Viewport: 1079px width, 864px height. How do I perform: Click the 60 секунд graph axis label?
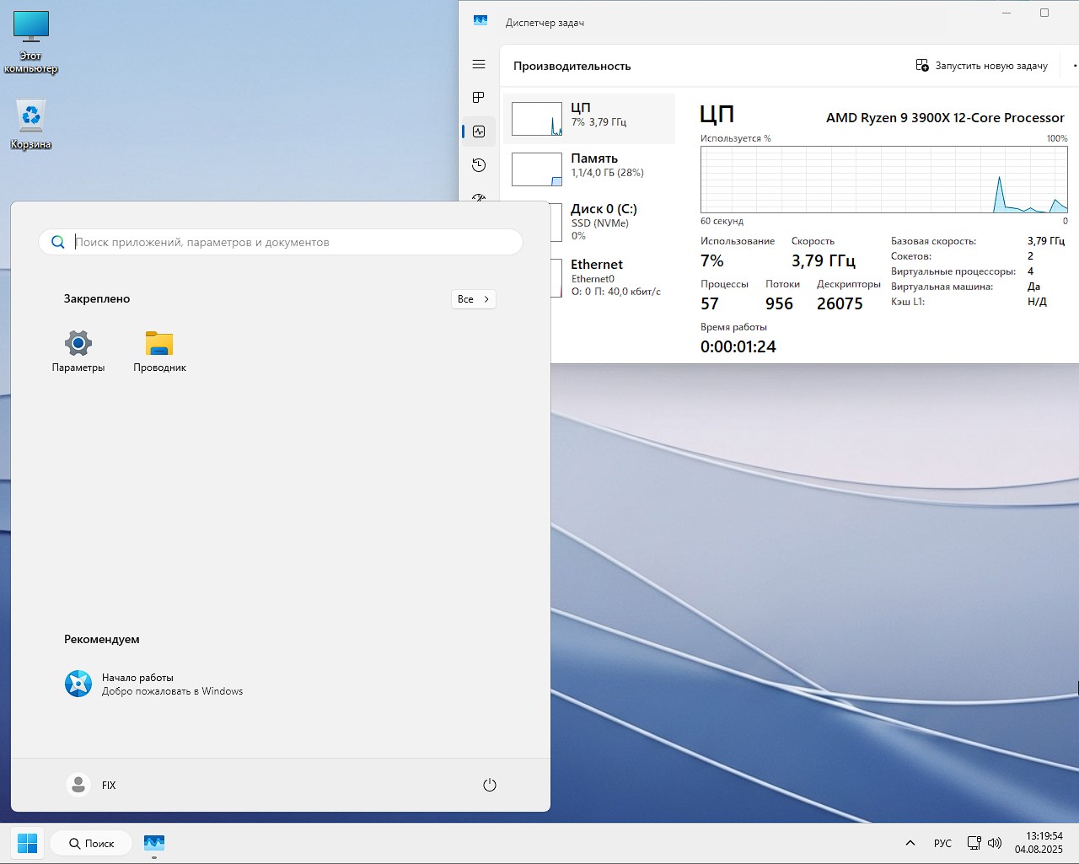(722, 221)
